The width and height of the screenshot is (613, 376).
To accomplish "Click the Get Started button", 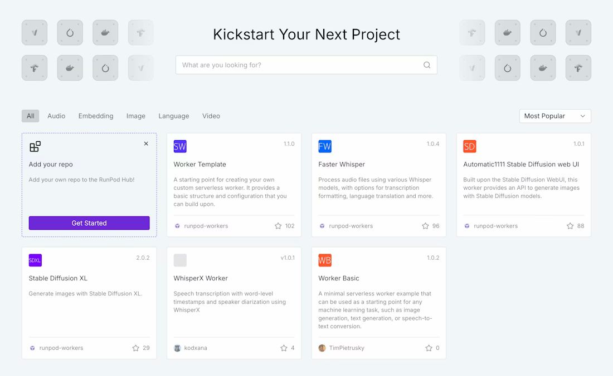I will [x=89, y=223].
